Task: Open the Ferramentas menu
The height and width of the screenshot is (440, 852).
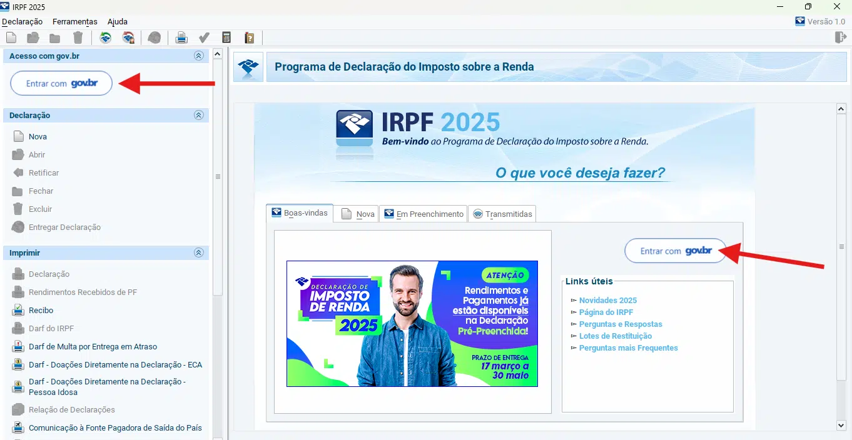Action: 75,21
